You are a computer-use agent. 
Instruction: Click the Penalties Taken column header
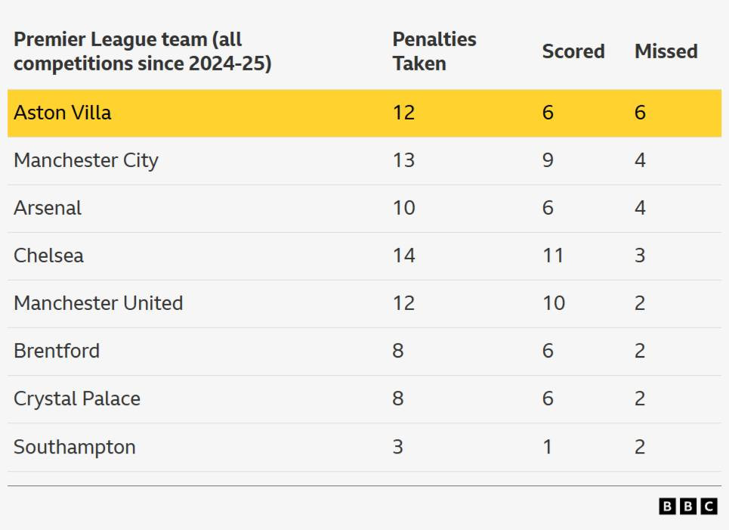click(434, 51)
